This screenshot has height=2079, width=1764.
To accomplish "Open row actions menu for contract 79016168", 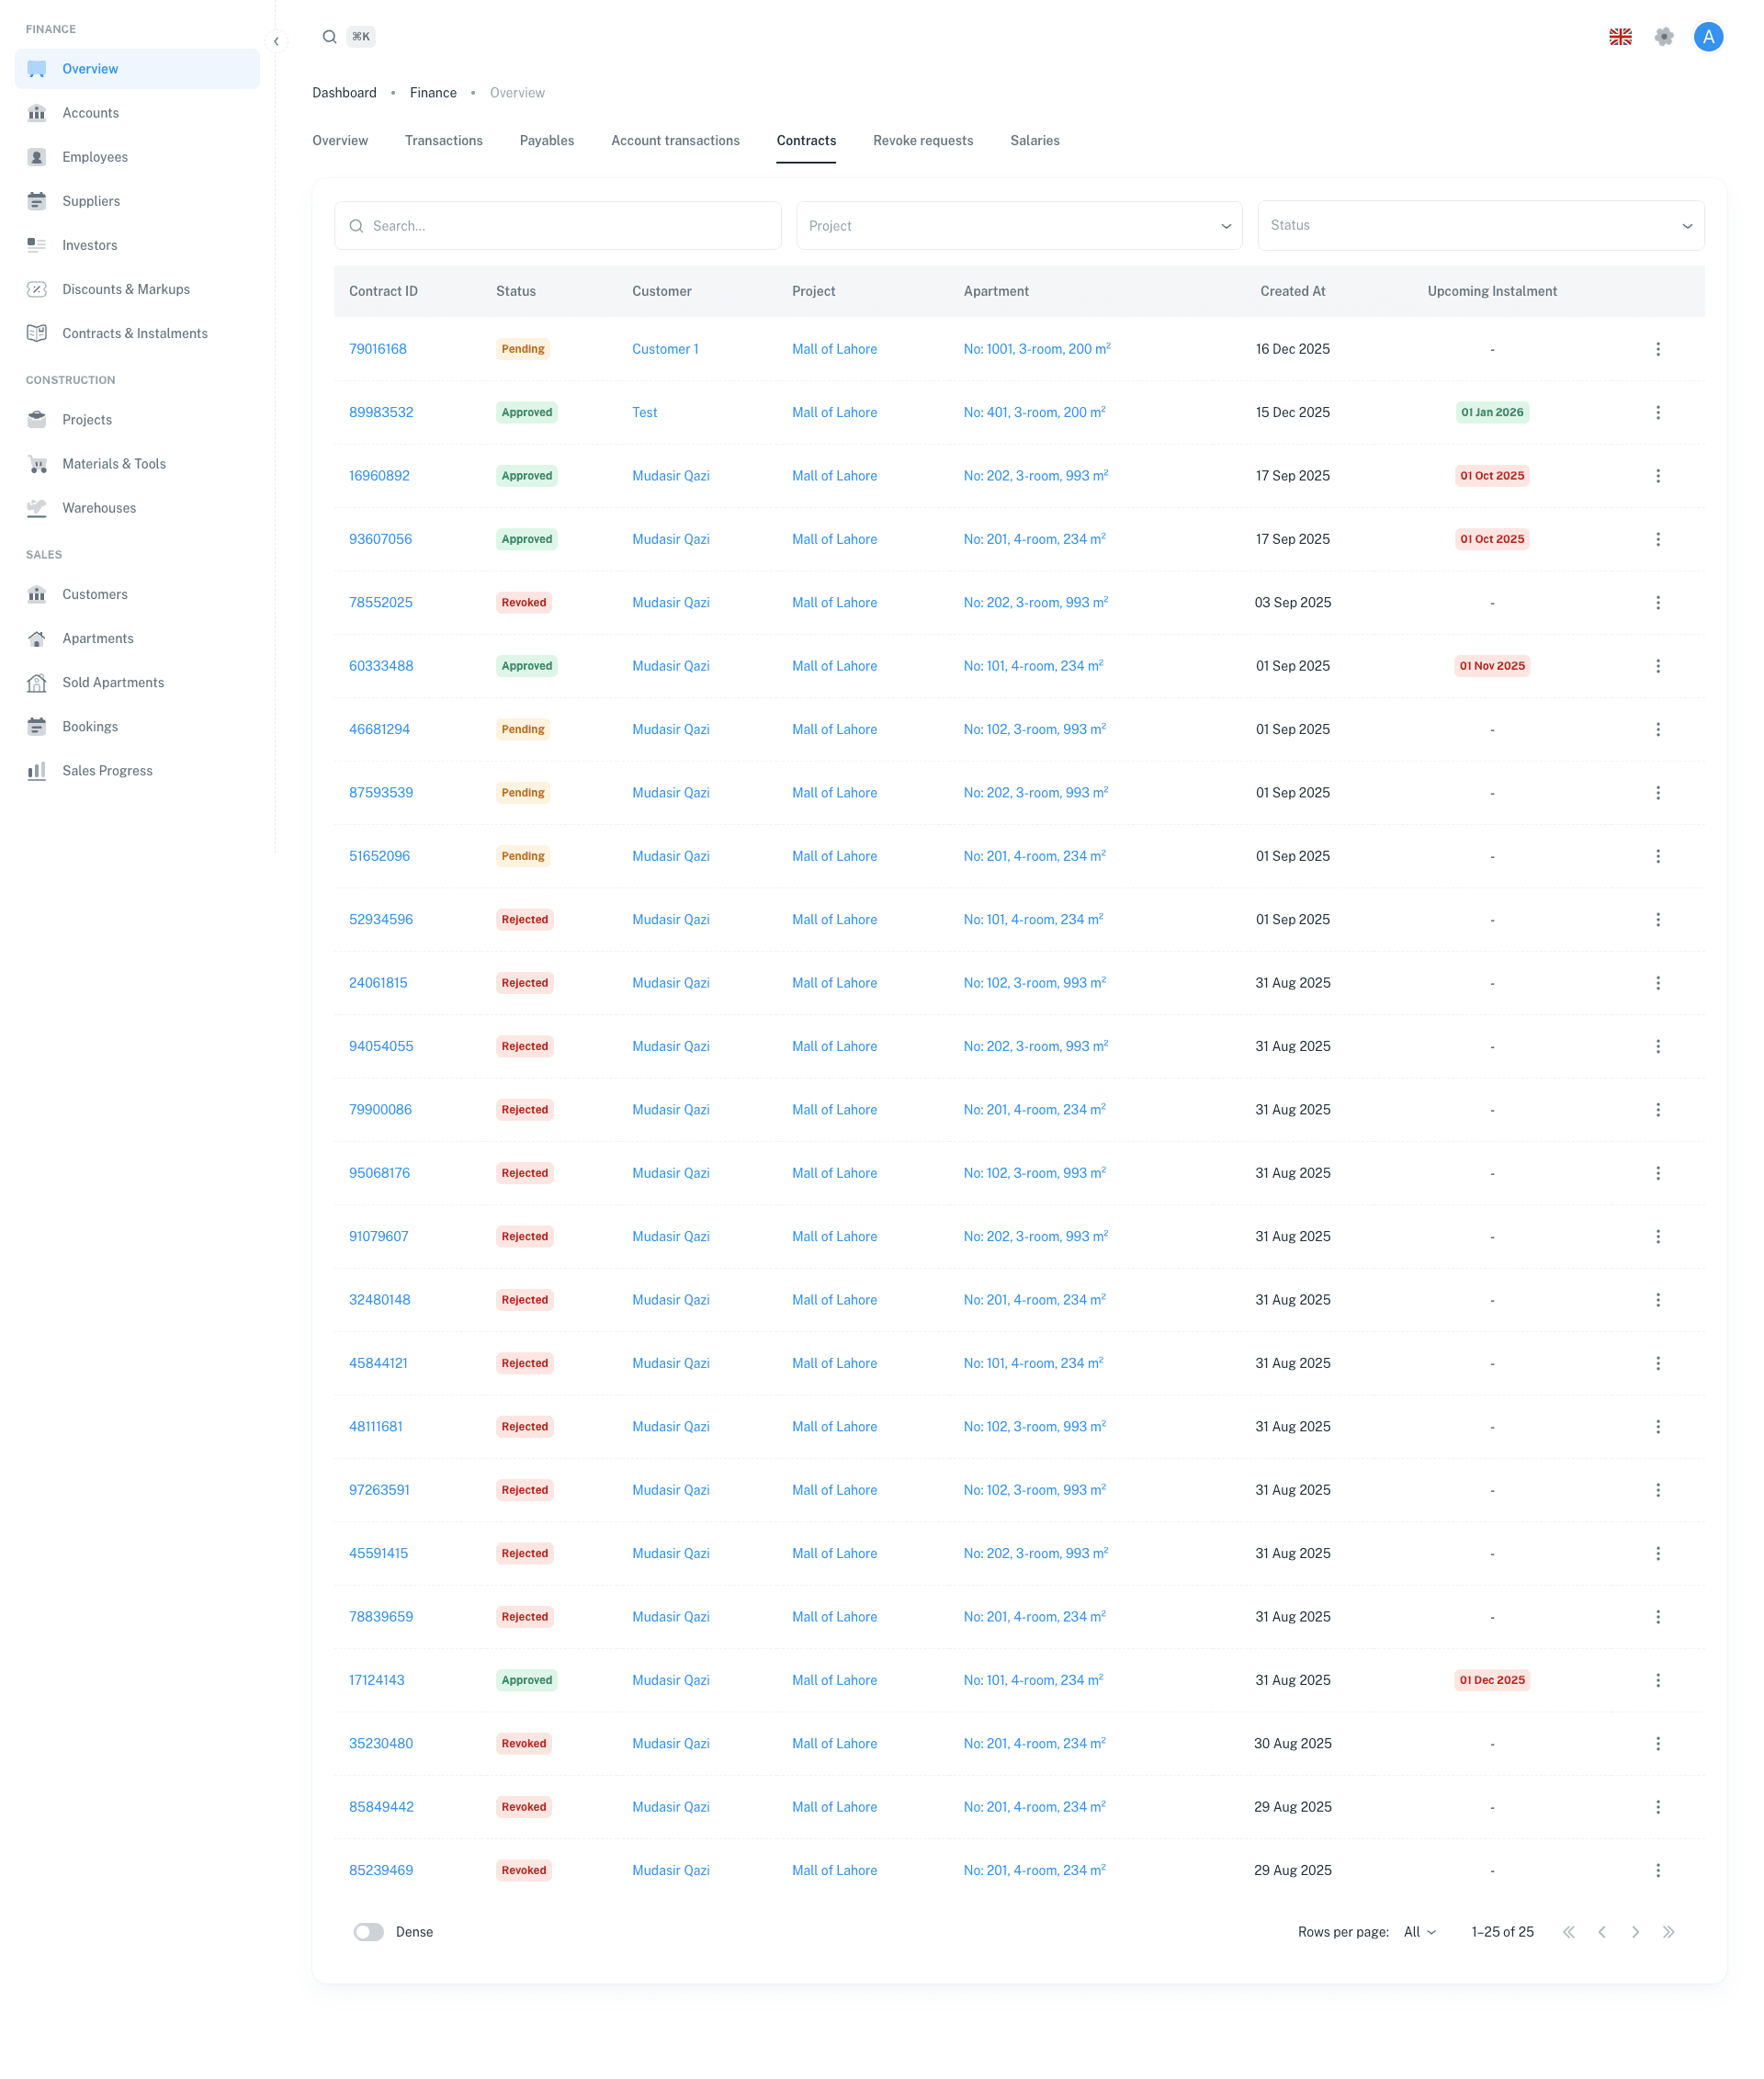I will click(x=1657, y=349).
